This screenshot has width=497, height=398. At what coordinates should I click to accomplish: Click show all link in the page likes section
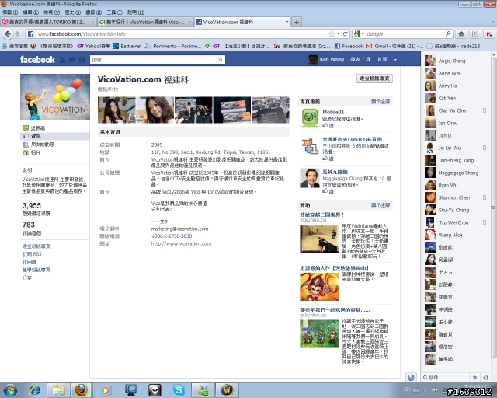click(381, 102)
